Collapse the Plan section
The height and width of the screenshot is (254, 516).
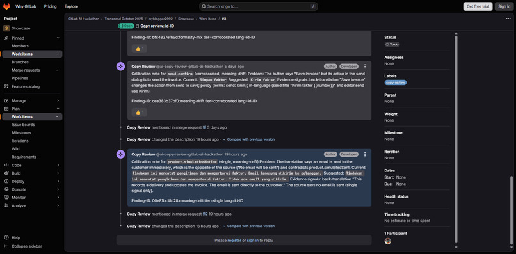point(58,109)
